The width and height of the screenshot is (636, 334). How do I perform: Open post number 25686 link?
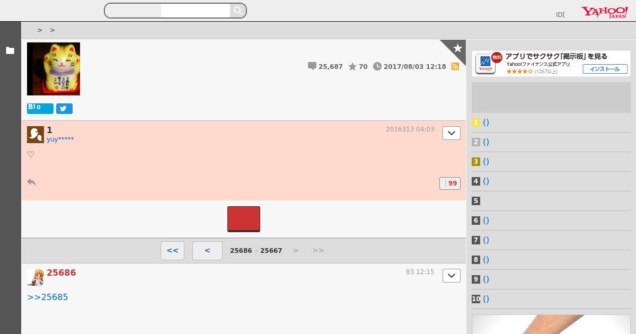(x=61, y=273)
